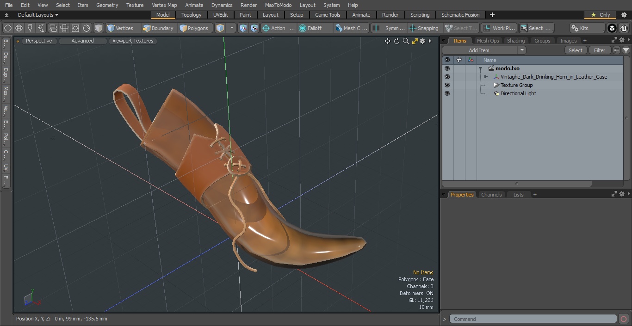Toggle visibility of modo.lxo scene

coord(447,68)
